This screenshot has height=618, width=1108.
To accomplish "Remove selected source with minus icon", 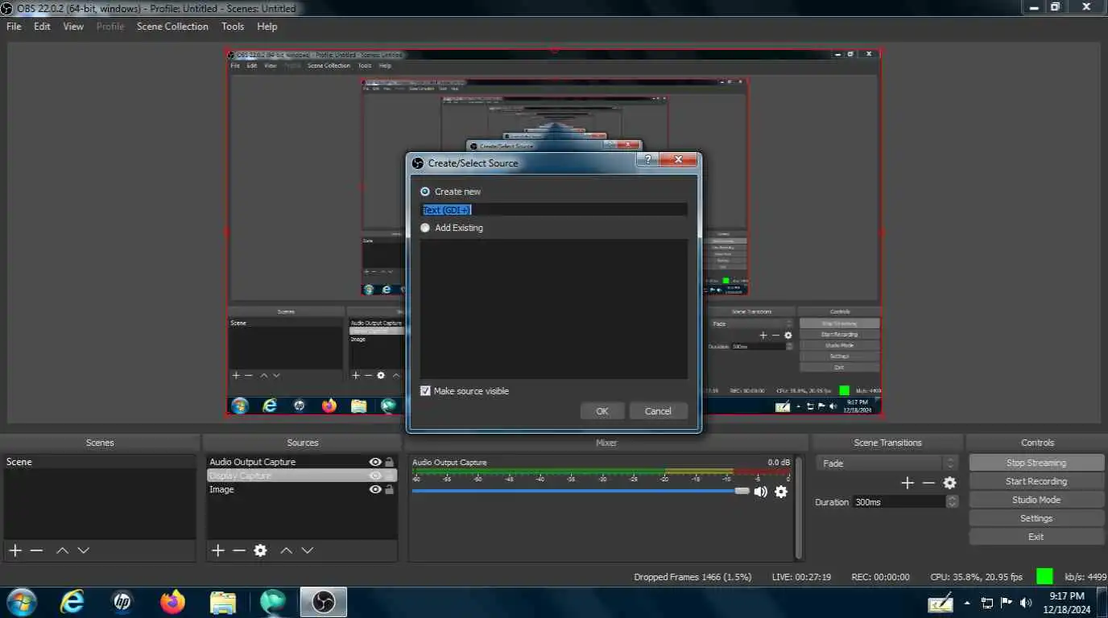I will point(239,550).
